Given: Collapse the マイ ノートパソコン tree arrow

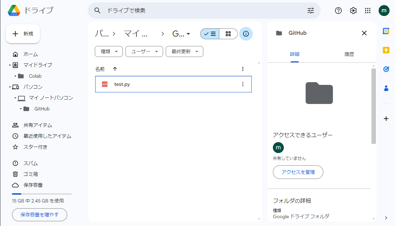Looking at the screenshot, I should (x=15, y=98).
